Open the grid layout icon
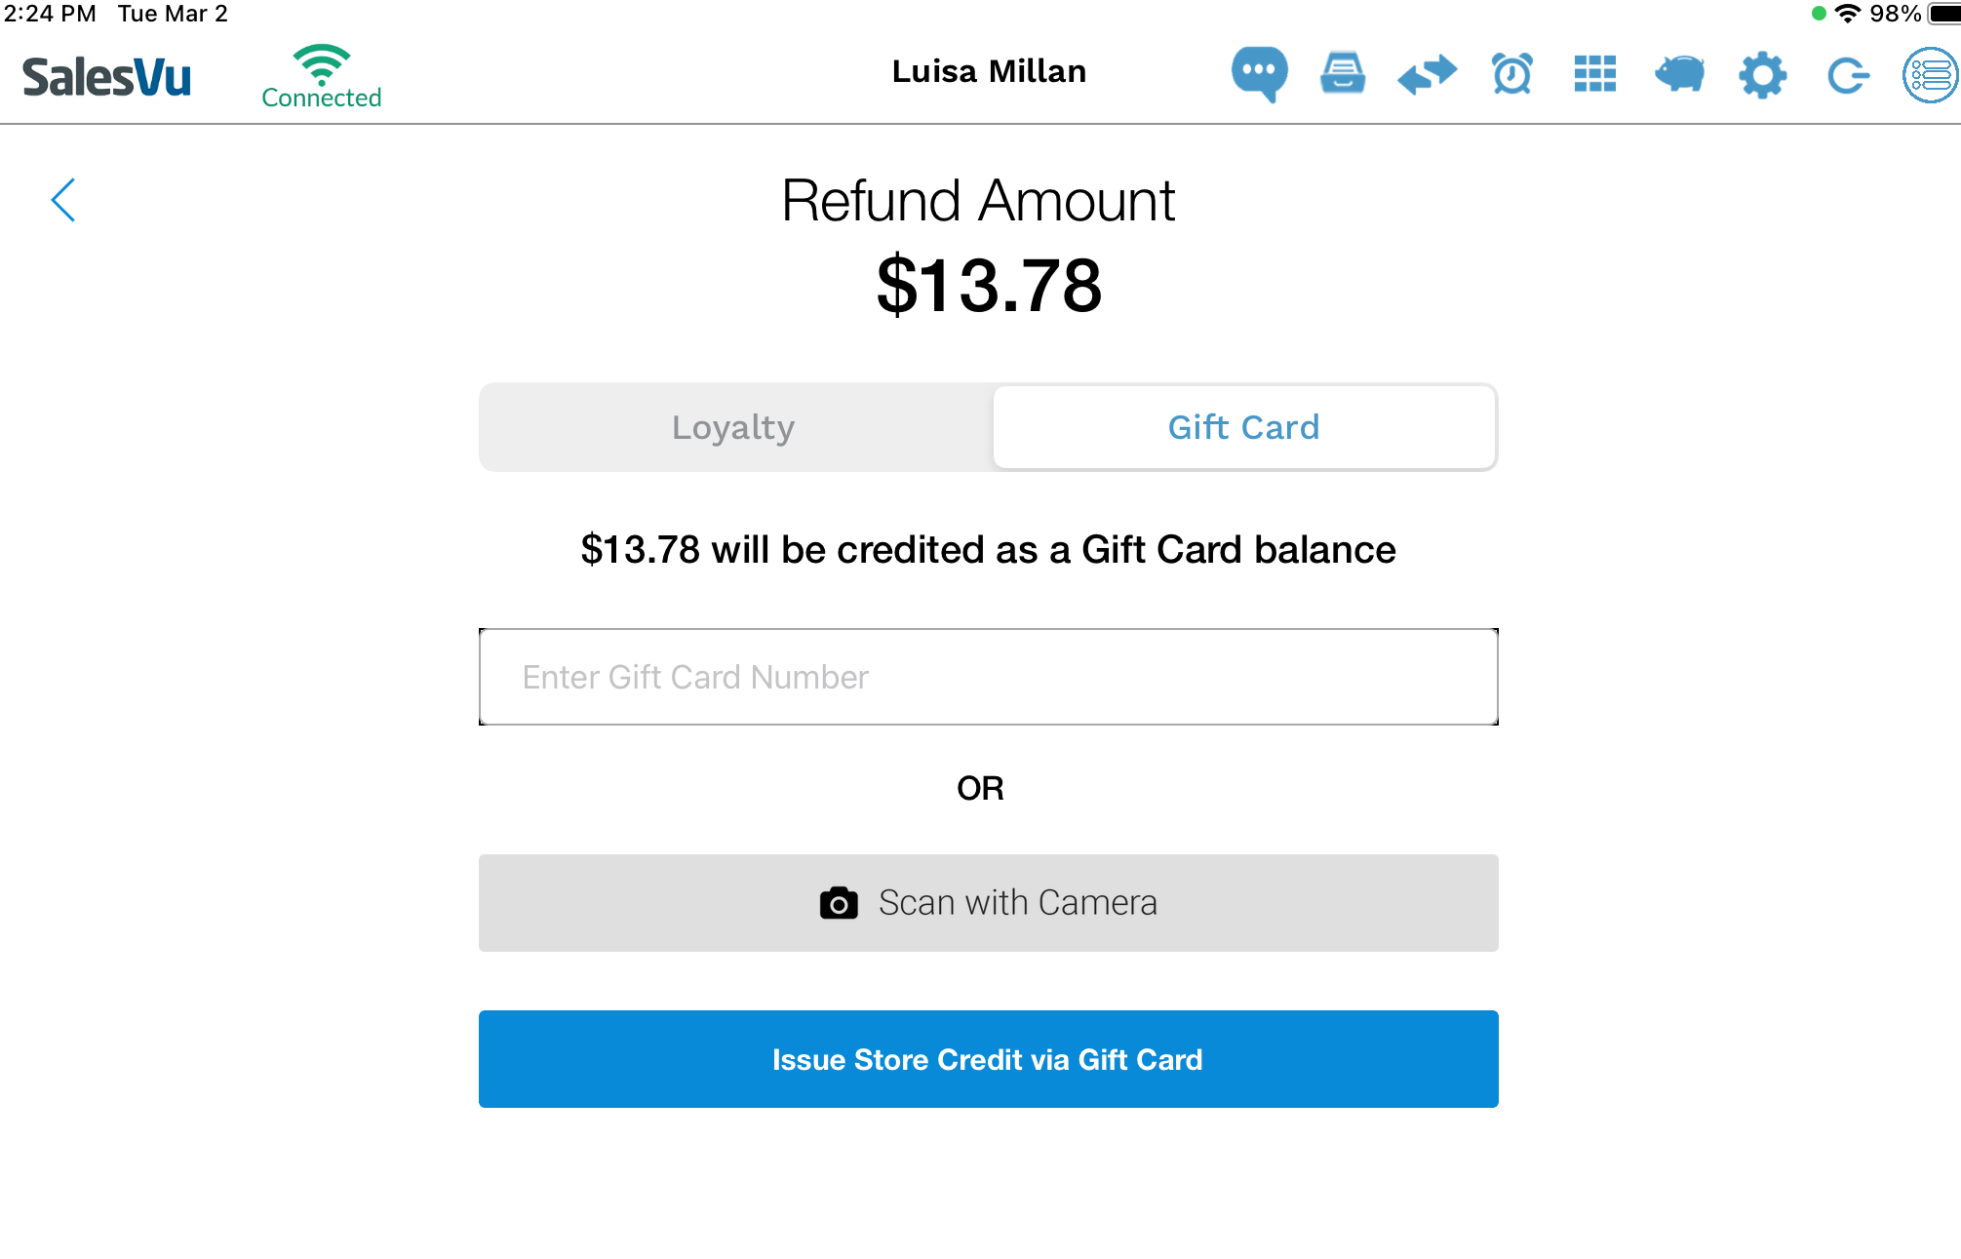The image size is (1961, 1259). [1595, 74]
